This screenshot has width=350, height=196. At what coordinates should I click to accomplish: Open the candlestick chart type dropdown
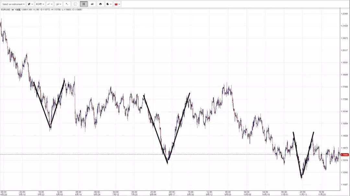coord(30,4)
